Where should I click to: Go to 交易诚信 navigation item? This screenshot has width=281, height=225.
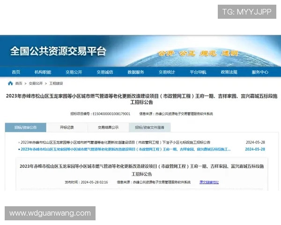tap(105, 72)
